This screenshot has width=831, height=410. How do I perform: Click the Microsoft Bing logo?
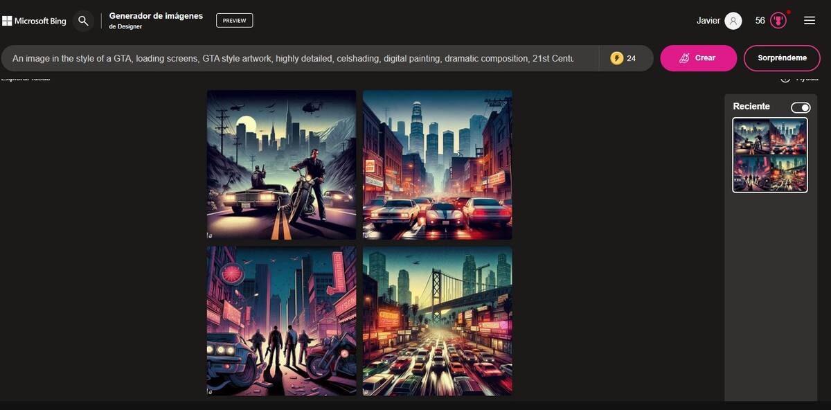pyautogui.click(x=35, y=21)
